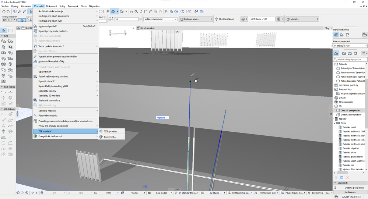
Task: Collapse the Vlastnosti panel section
Action: pyautogui.click(x=335, y=183)
